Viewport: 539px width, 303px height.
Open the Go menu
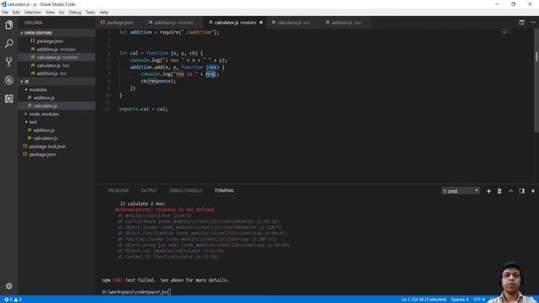(61, 12)
